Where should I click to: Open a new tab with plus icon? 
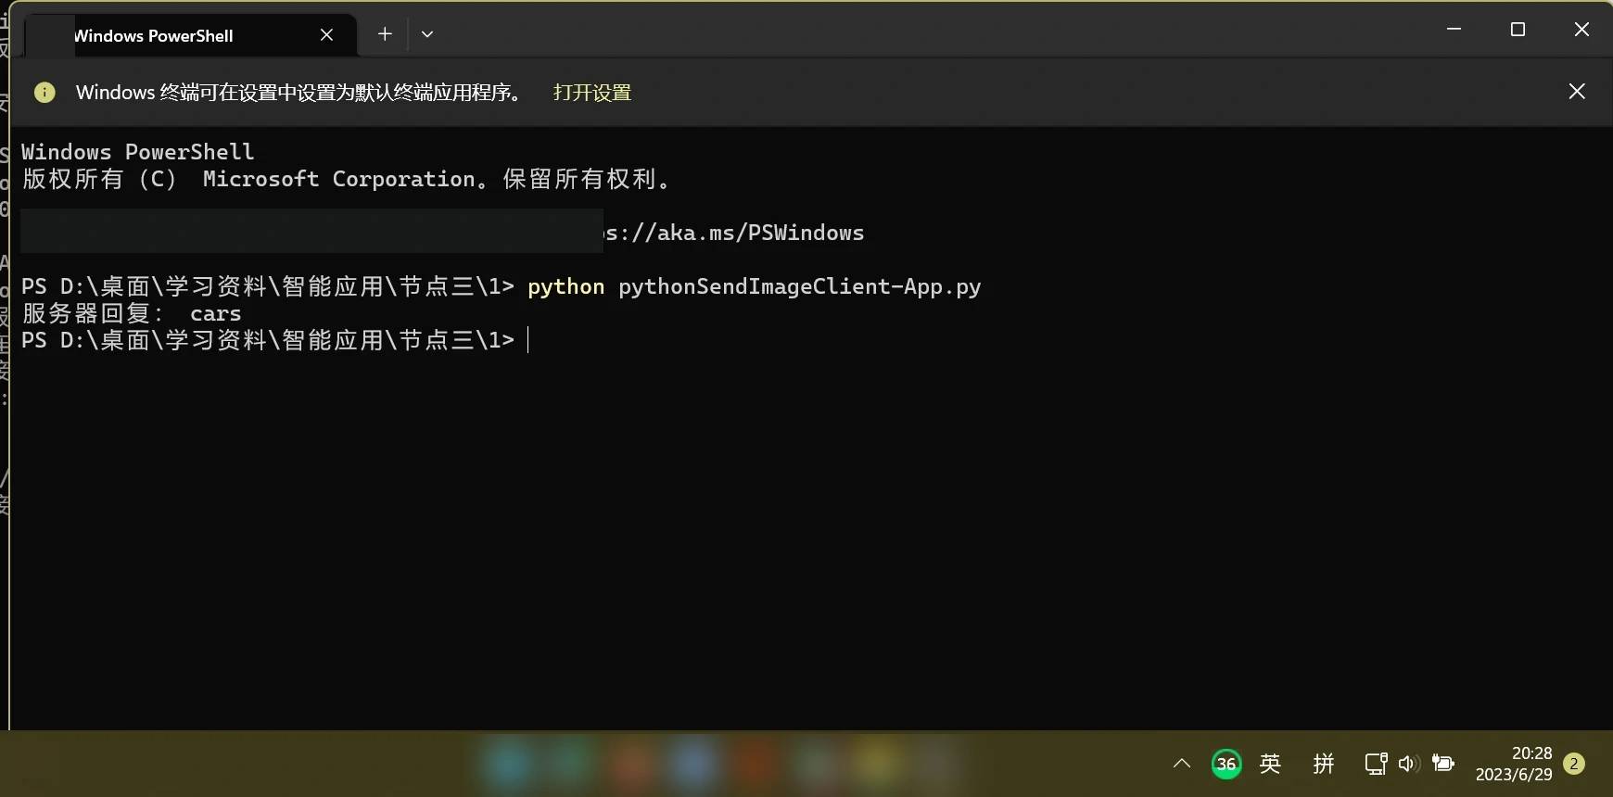385,34
